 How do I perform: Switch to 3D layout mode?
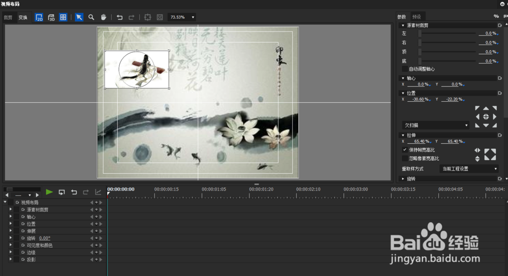[51, 17]
